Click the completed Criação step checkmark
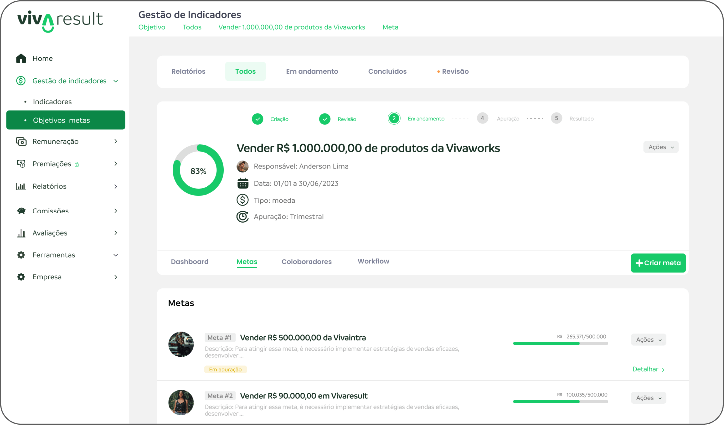The height and width of the screenshot is (425, 724). point(257,119)
